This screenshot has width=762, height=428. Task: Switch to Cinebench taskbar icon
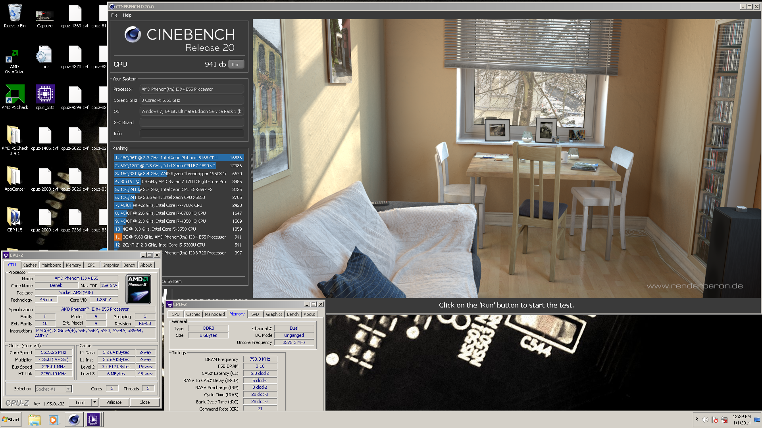tap(74, 420)
